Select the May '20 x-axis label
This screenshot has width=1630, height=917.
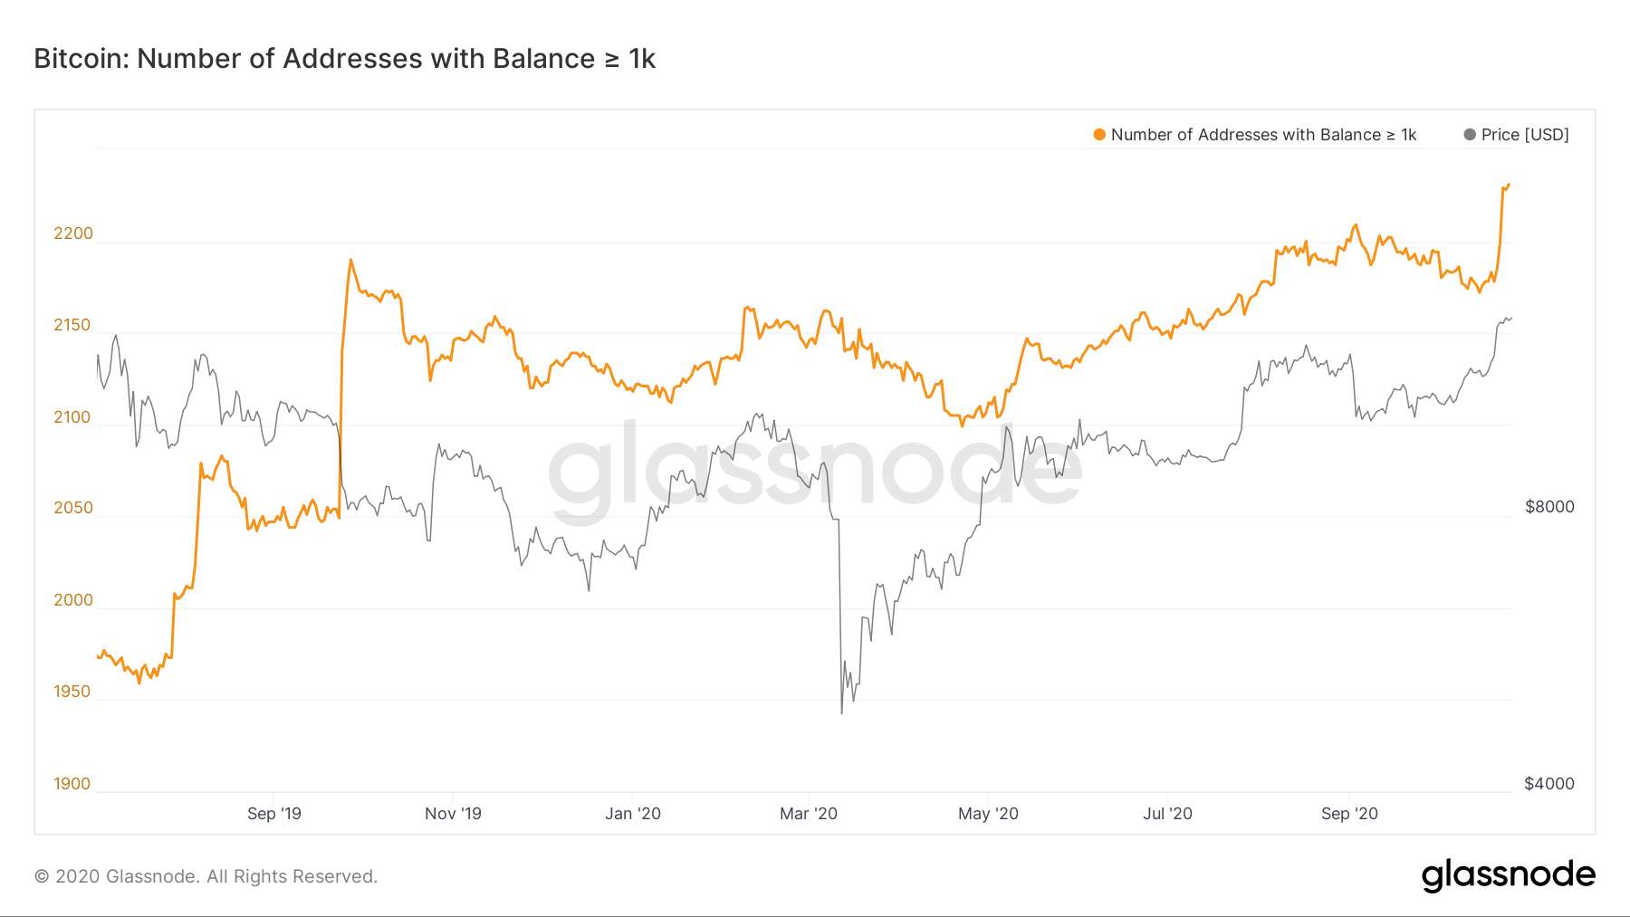[x=988, y=814]
